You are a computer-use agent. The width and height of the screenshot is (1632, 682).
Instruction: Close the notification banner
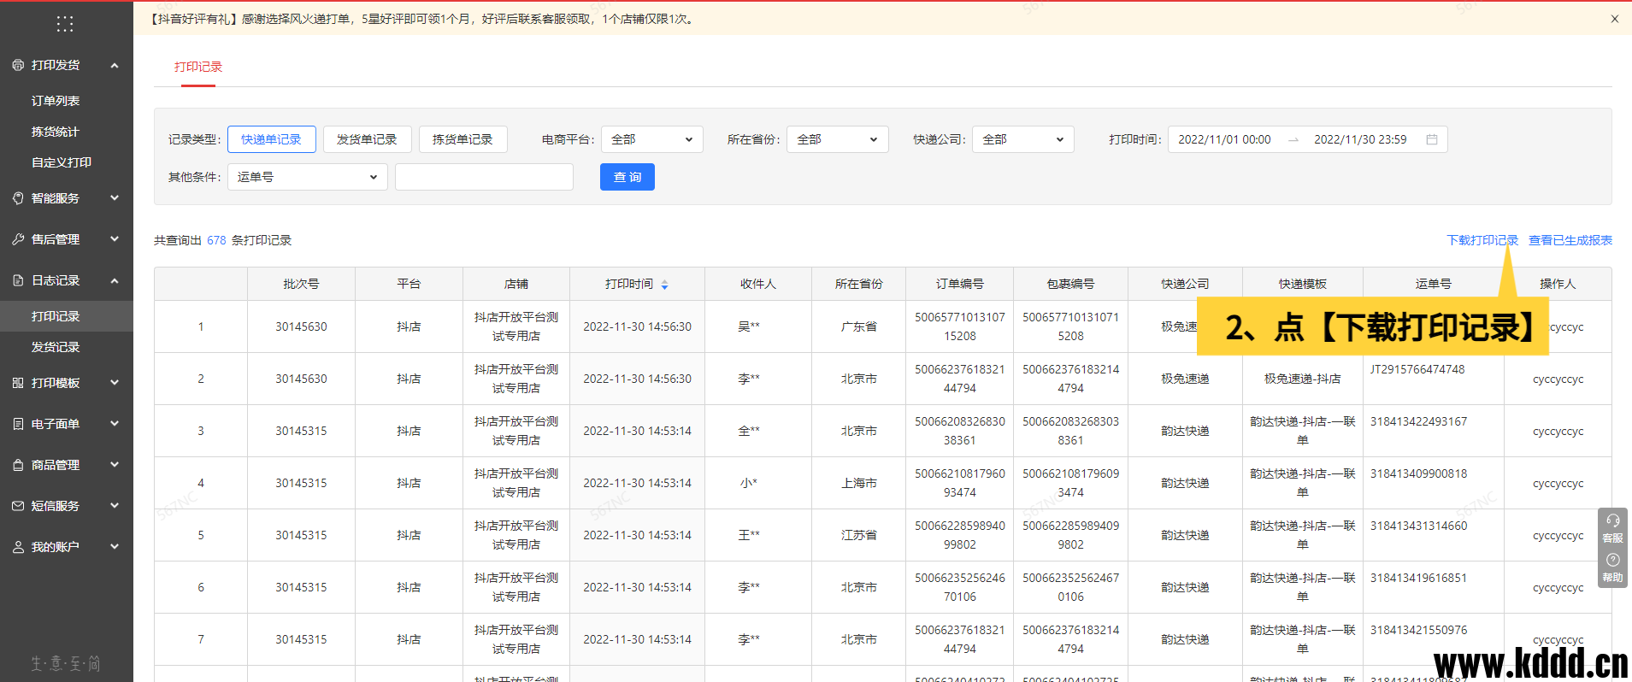pyautogui.click(x=1615, y=19)
